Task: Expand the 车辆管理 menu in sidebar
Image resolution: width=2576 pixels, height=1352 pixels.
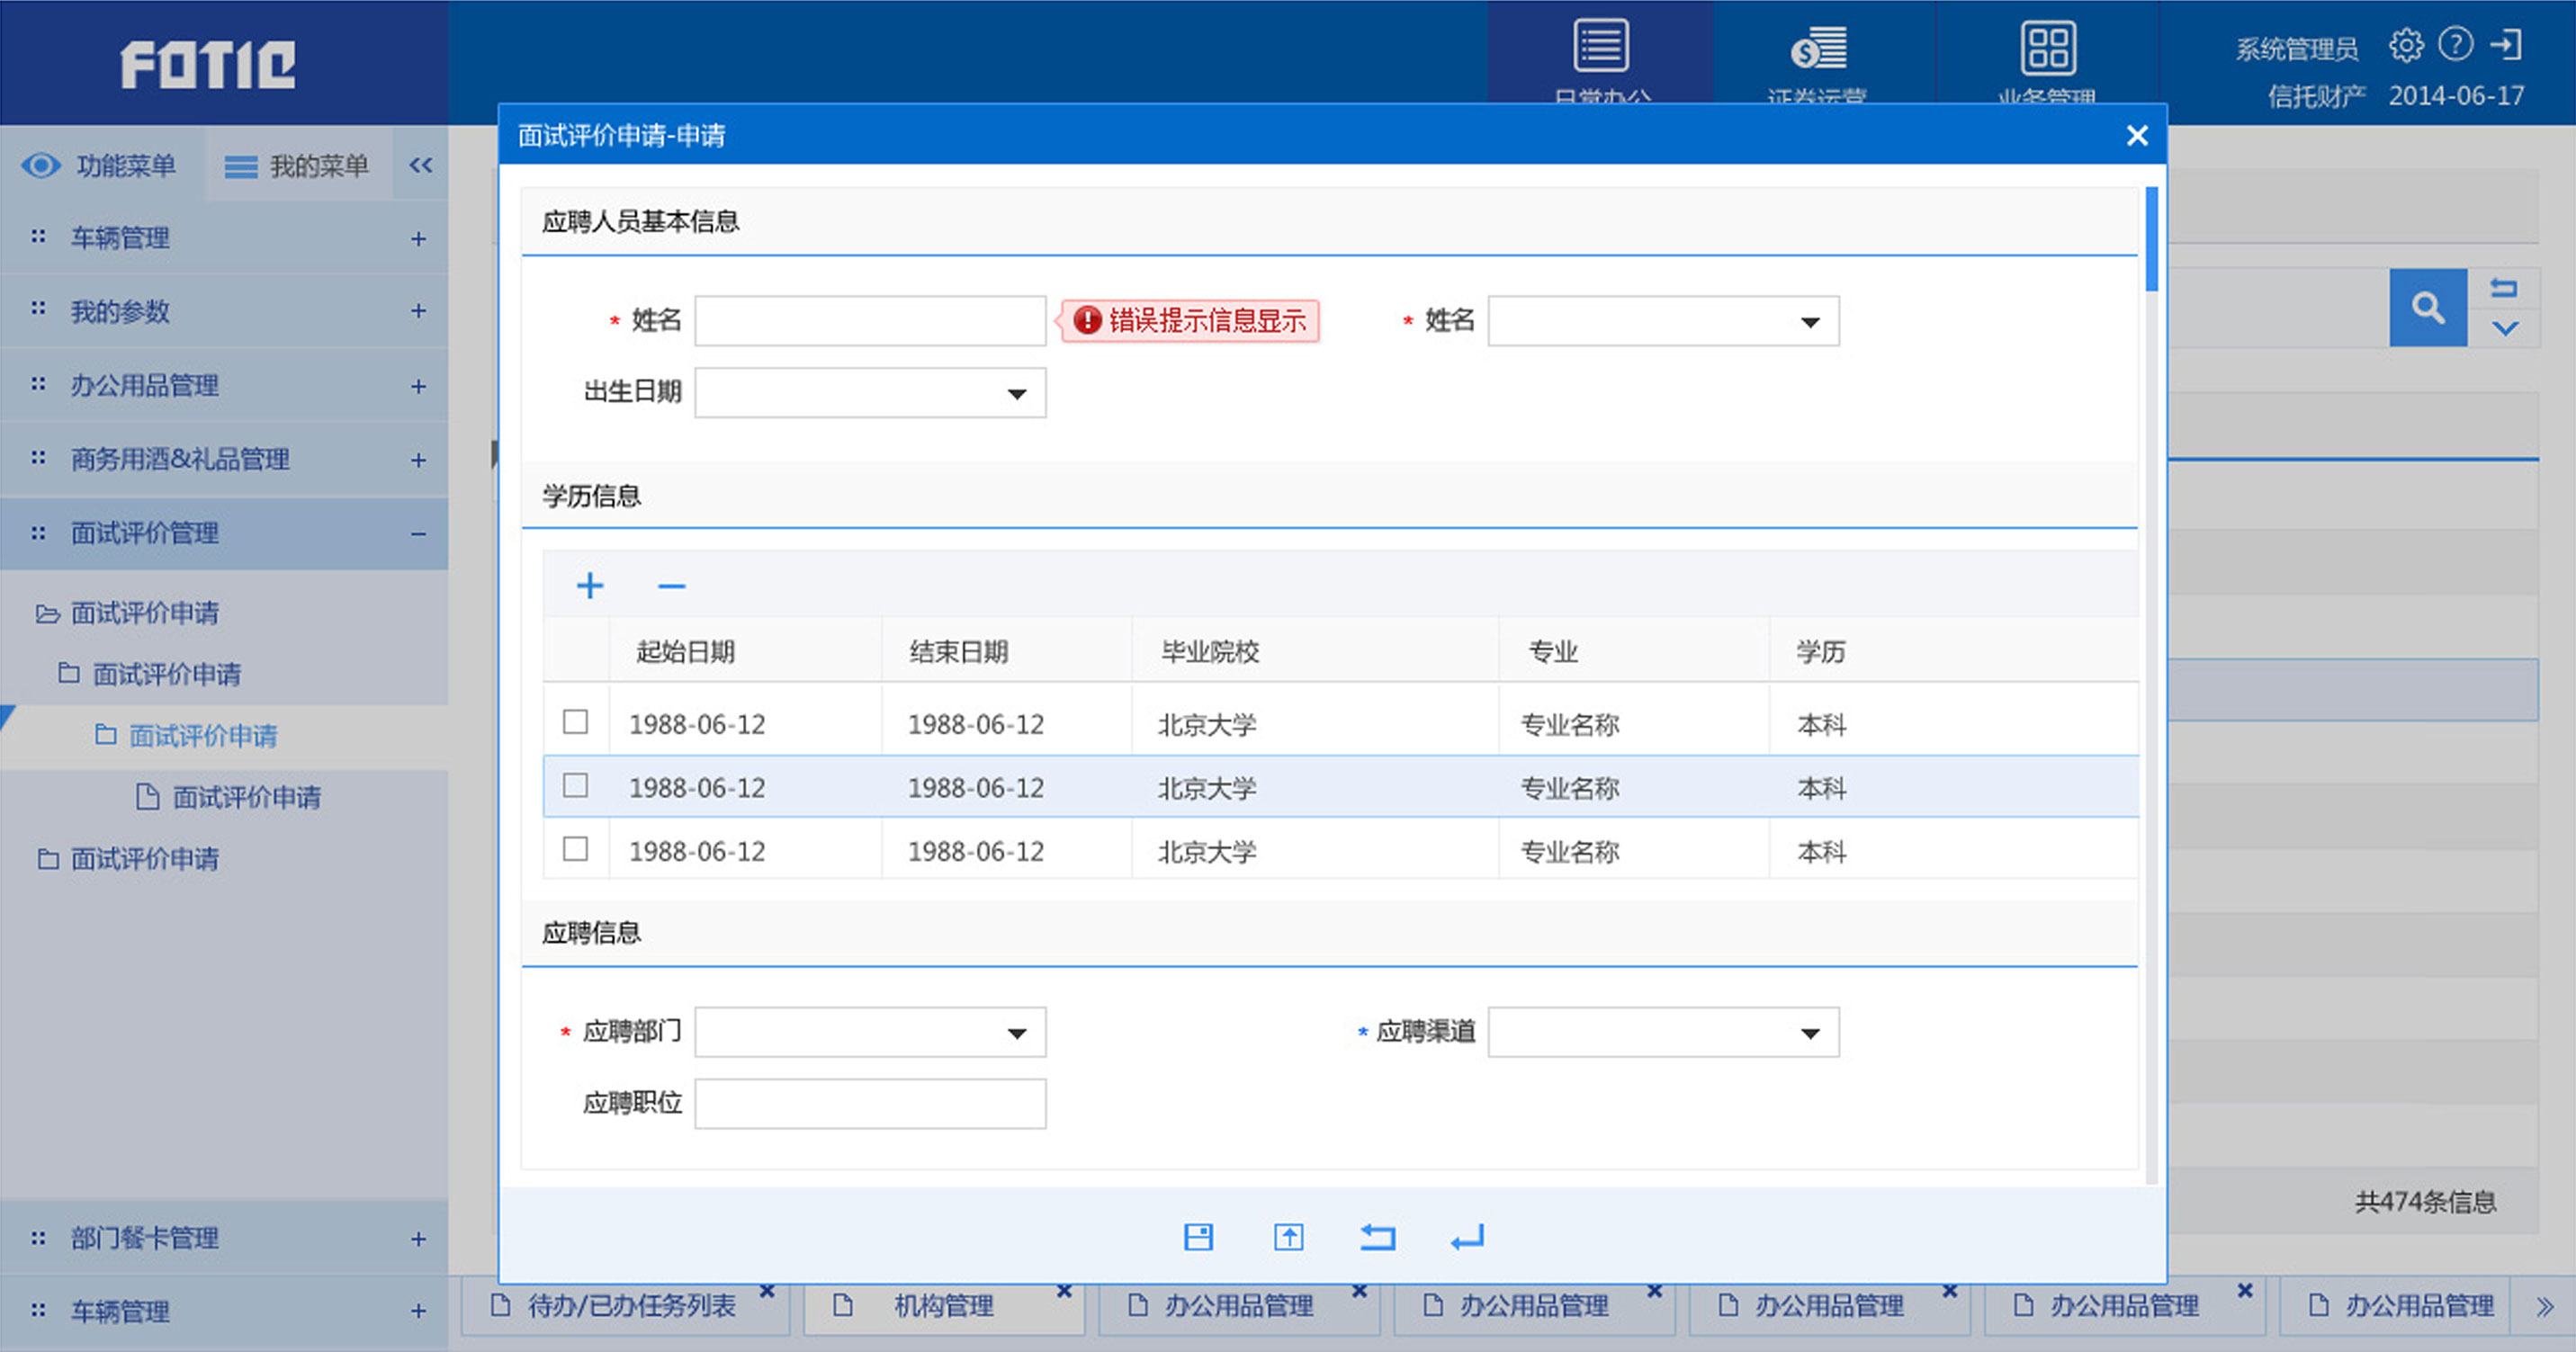Action: (x=418, y=238)
